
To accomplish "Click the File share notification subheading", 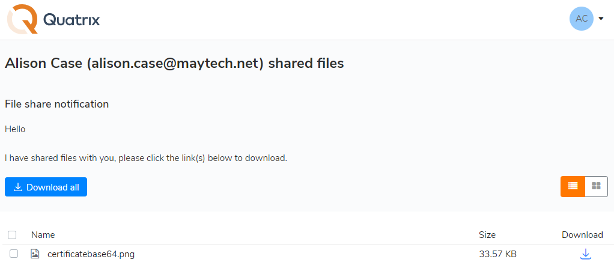I will coord(56,104).
